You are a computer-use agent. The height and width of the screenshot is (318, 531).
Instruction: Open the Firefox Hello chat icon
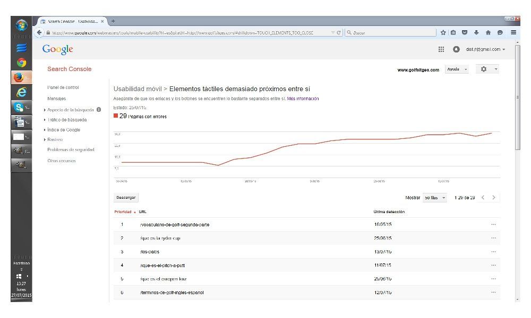click(x=500, y=32)
